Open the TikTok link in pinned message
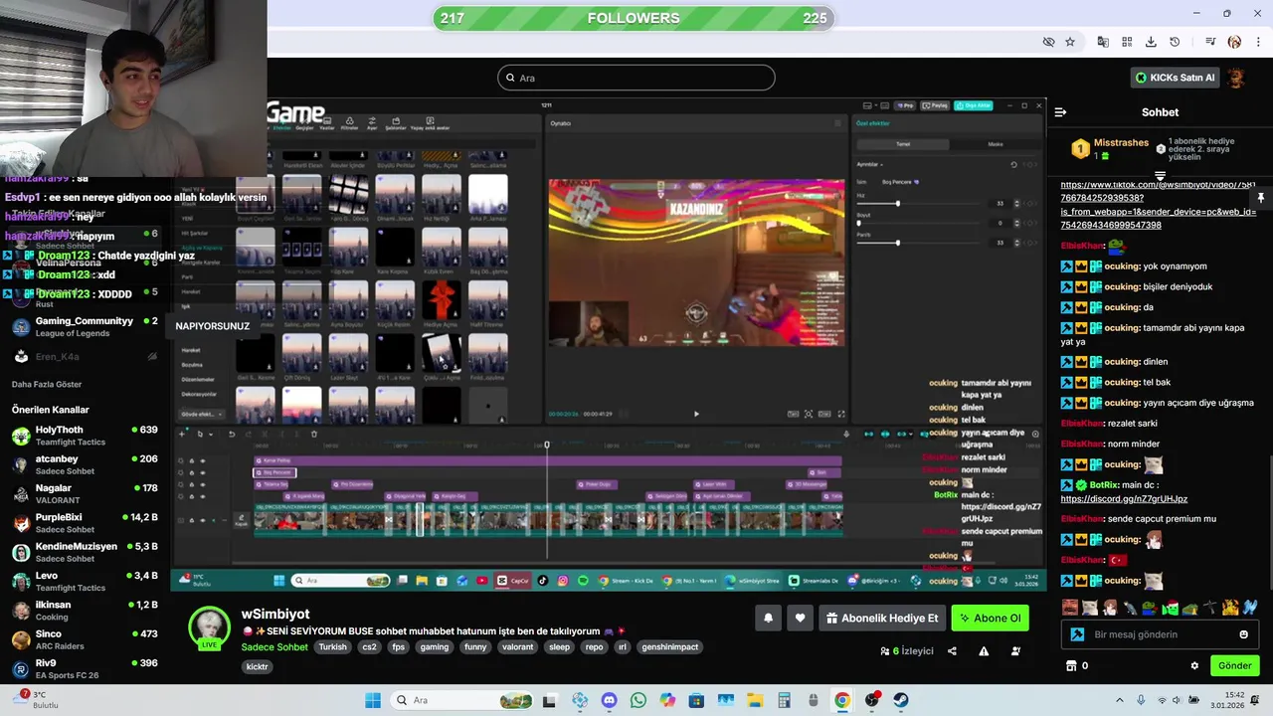The image size is (1273, 716). click(x=1158, y=205)
